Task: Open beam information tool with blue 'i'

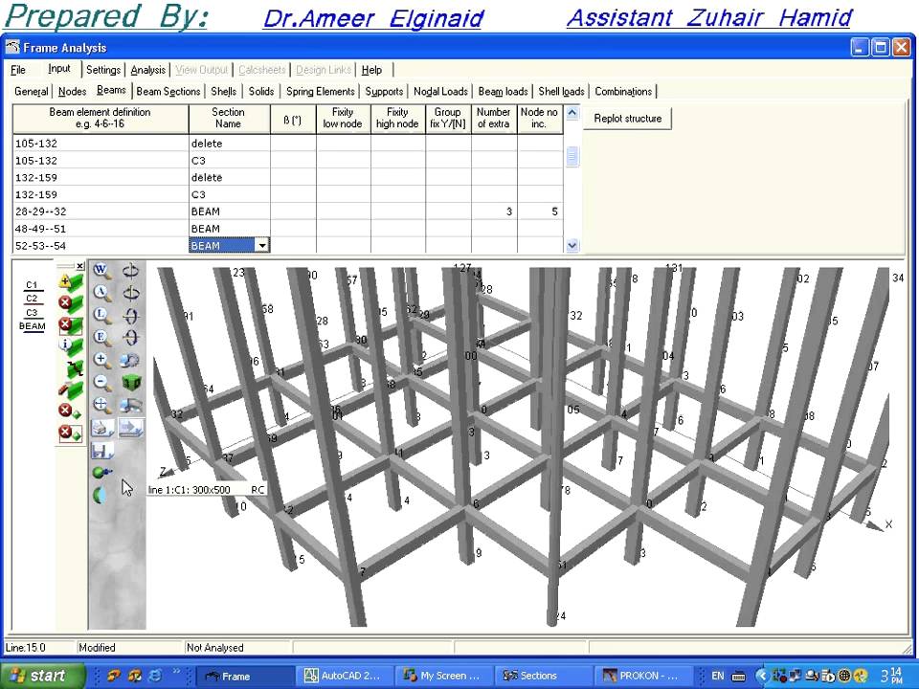Action: click(x=71, y=346)
